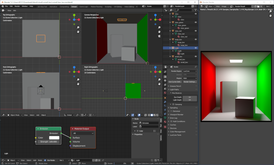This screenshot has height=165, width=274.
Task: Click the node Name field showing Emission
Action: (x=149, y=123)
